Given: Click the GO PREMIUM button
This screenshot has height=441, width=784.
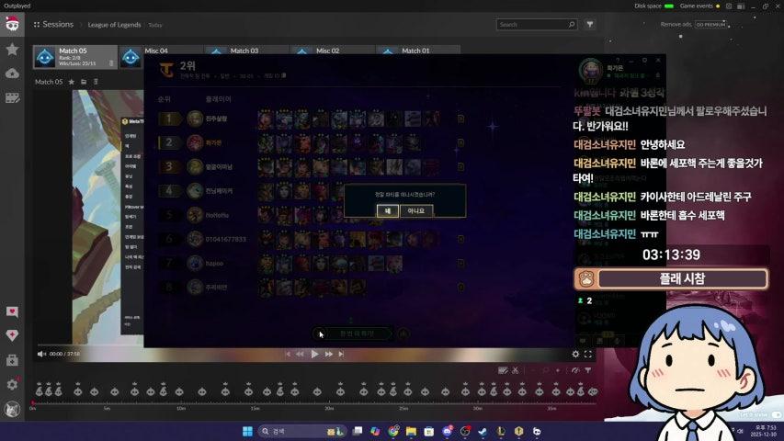Looking at the screenshot, I should coord(710,25).
